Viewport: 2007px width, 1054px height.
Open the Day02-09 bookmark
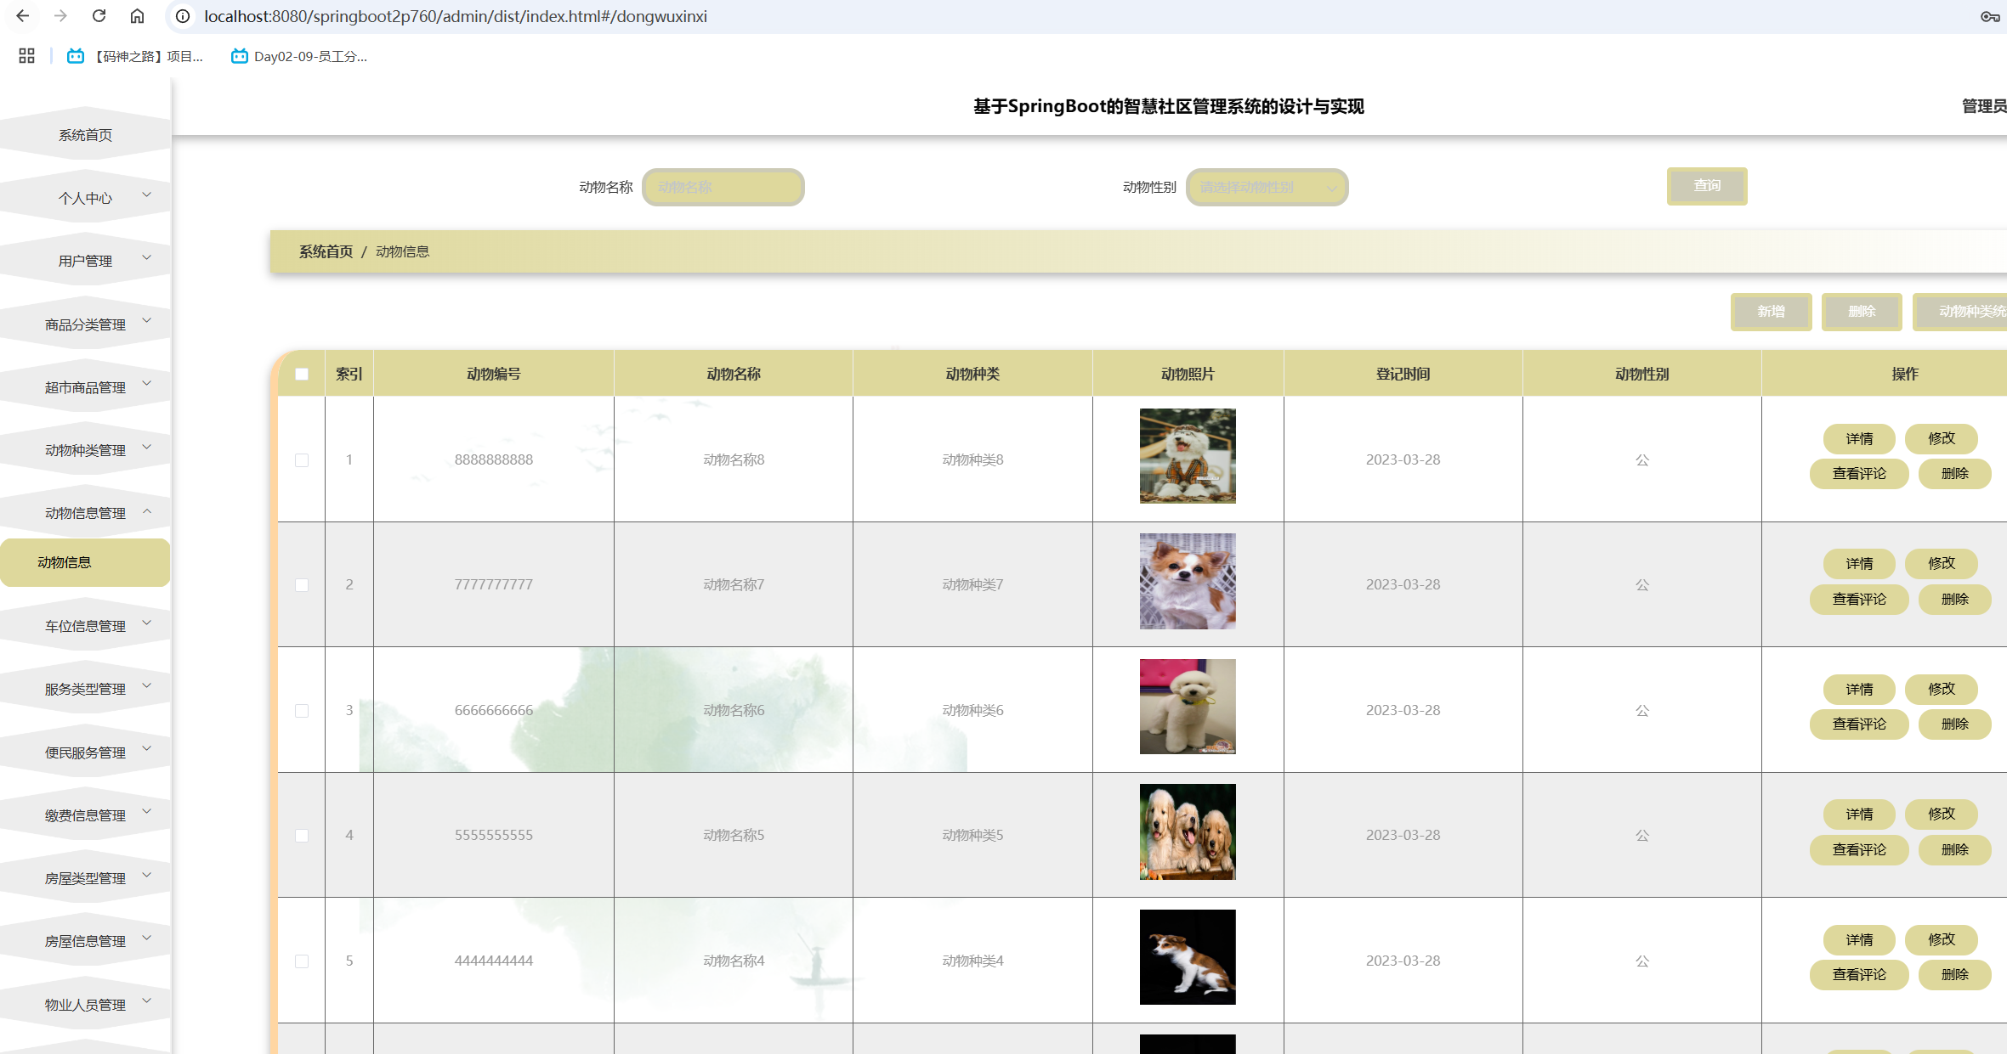pos(299,56)
